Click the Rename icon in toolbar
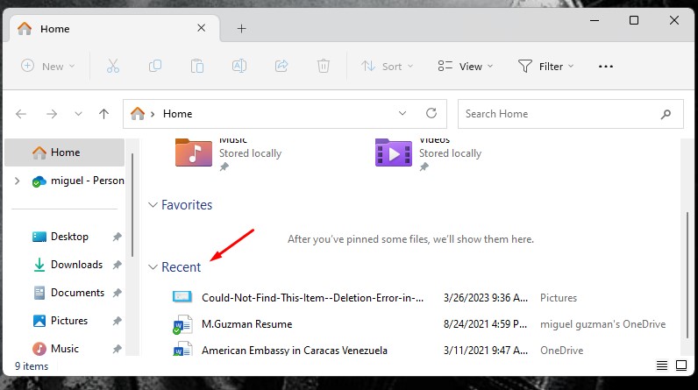The width and height of the screenshot is (698, 390). point(239,67)
